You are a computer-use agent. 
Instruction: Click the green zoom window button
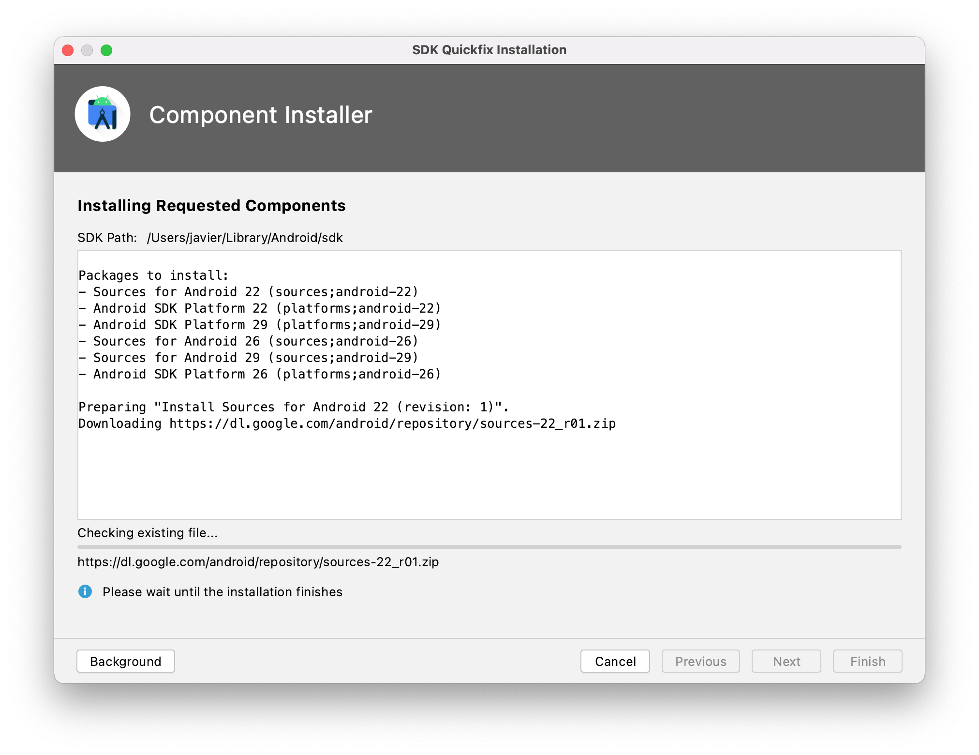click(106, 50)
